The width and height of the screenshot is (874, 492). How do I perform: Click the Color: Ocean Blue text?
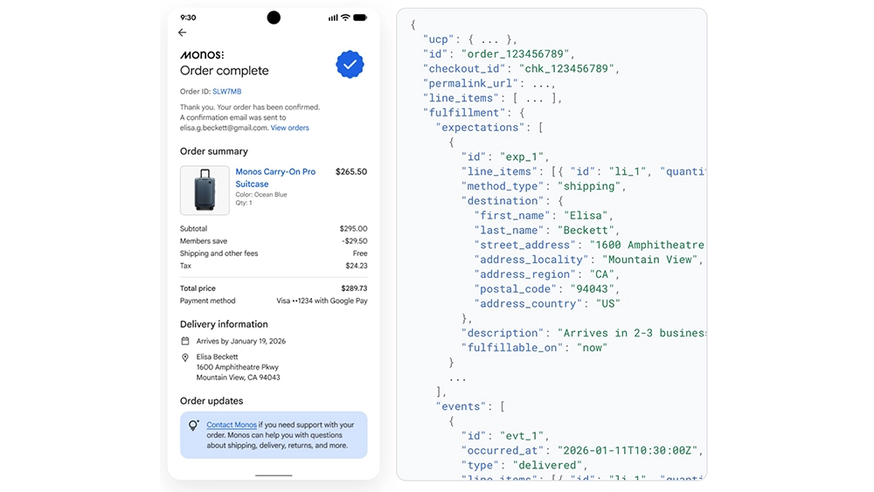tap(260, 195)
